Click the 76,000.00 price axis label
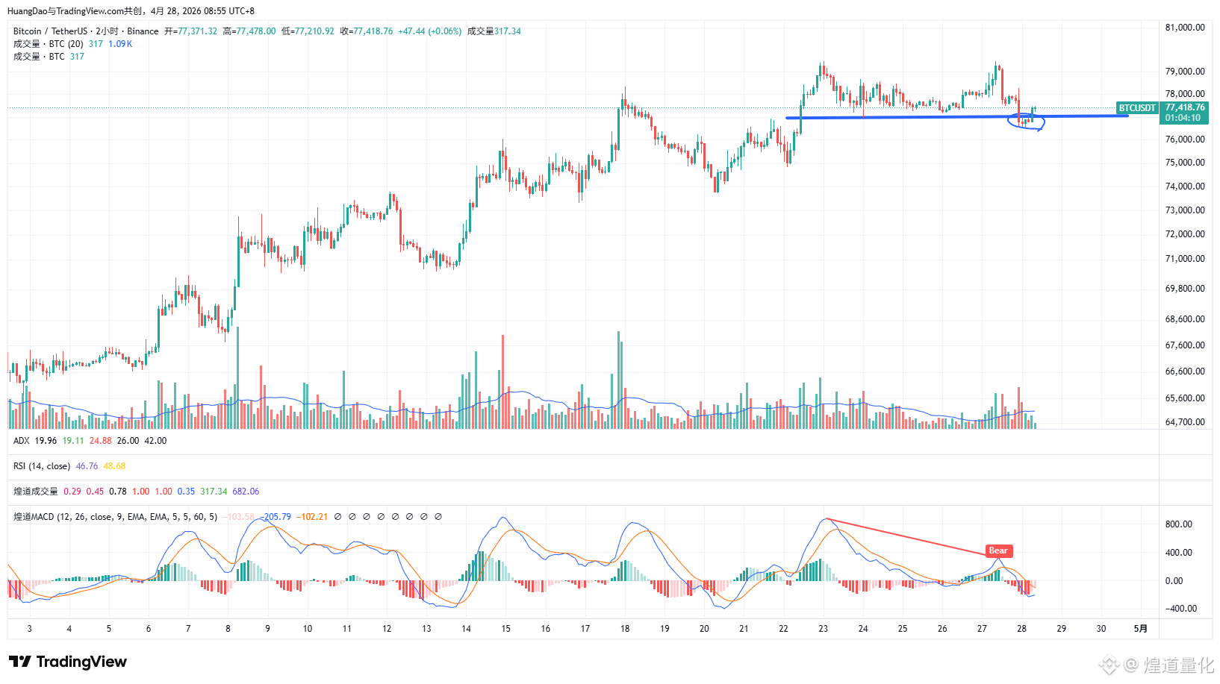This screenshot has width=1220, height=684. 1185,139
